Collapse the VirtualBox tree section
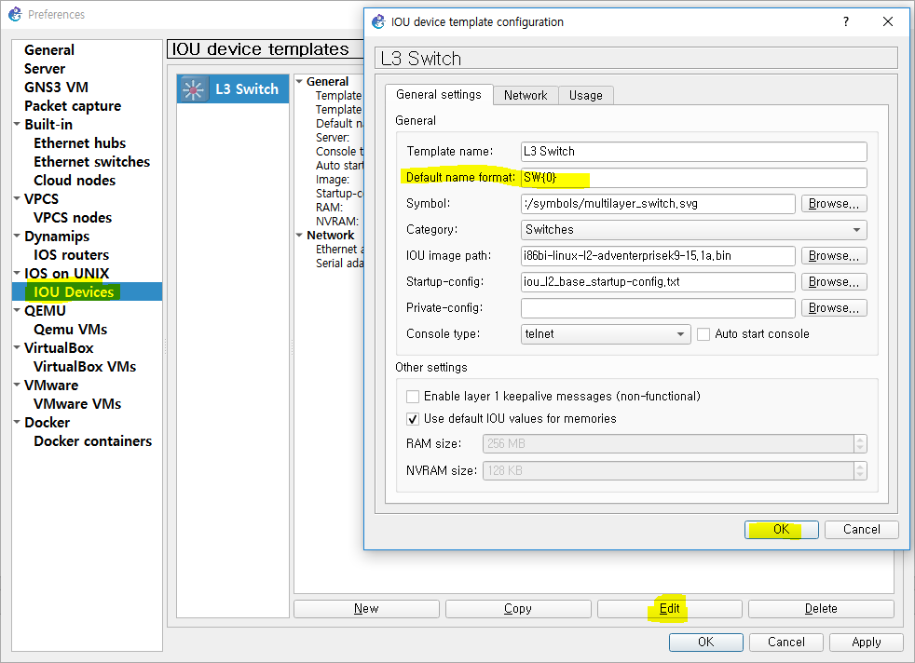Image resolution: width=915 pixels, height=663 pixels. 17,348
